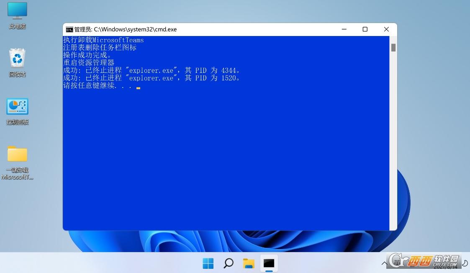
Task: Select the 控制面板 control panel icon
Action: tap(18, 111)
